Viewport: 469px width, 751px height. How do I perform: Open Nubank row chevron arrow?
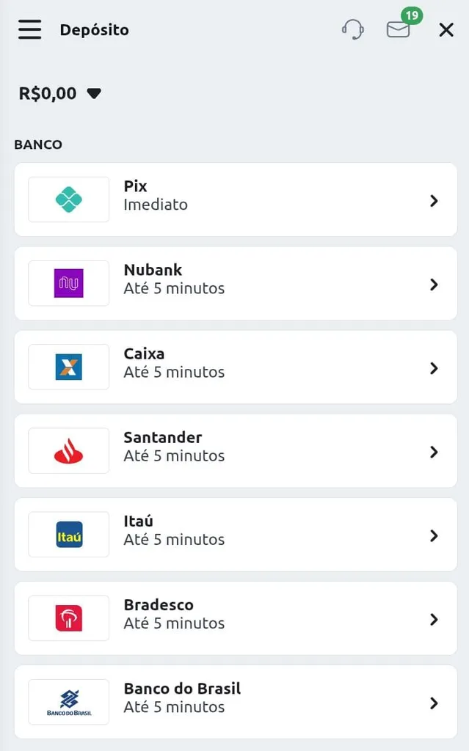tap(434, 284)
